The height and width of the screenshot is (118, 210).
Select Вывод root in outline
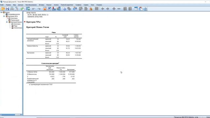tap(7, 12)
